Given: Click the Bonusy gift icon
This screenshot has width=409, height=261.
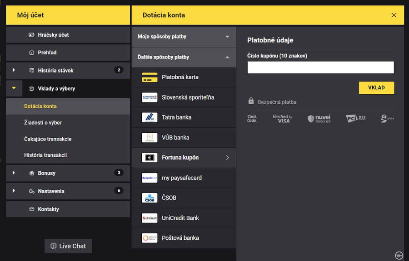Looking at the screenshot, I should point(31,173).
